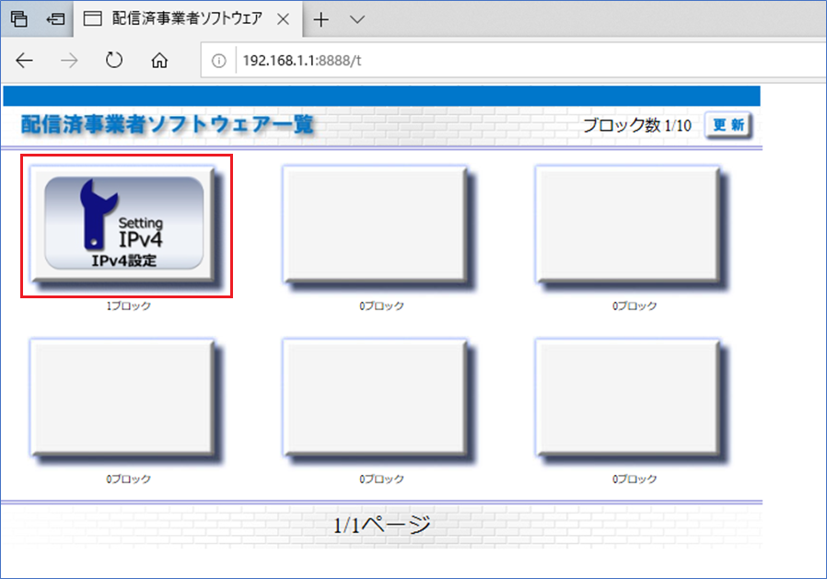Click the browser Forward arrow
Image resolution: width=827 pixels, height=579 pixels.
tap(69, 61)
